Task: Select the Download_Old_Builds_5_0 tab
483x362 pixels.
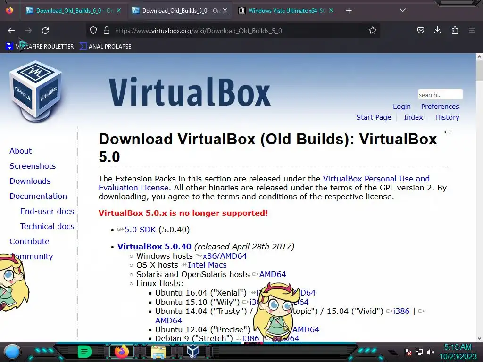Action: (180, 11)
